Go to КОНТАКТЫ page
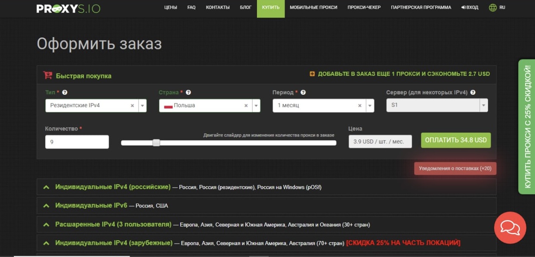The image size is (535, 257). 218,7
